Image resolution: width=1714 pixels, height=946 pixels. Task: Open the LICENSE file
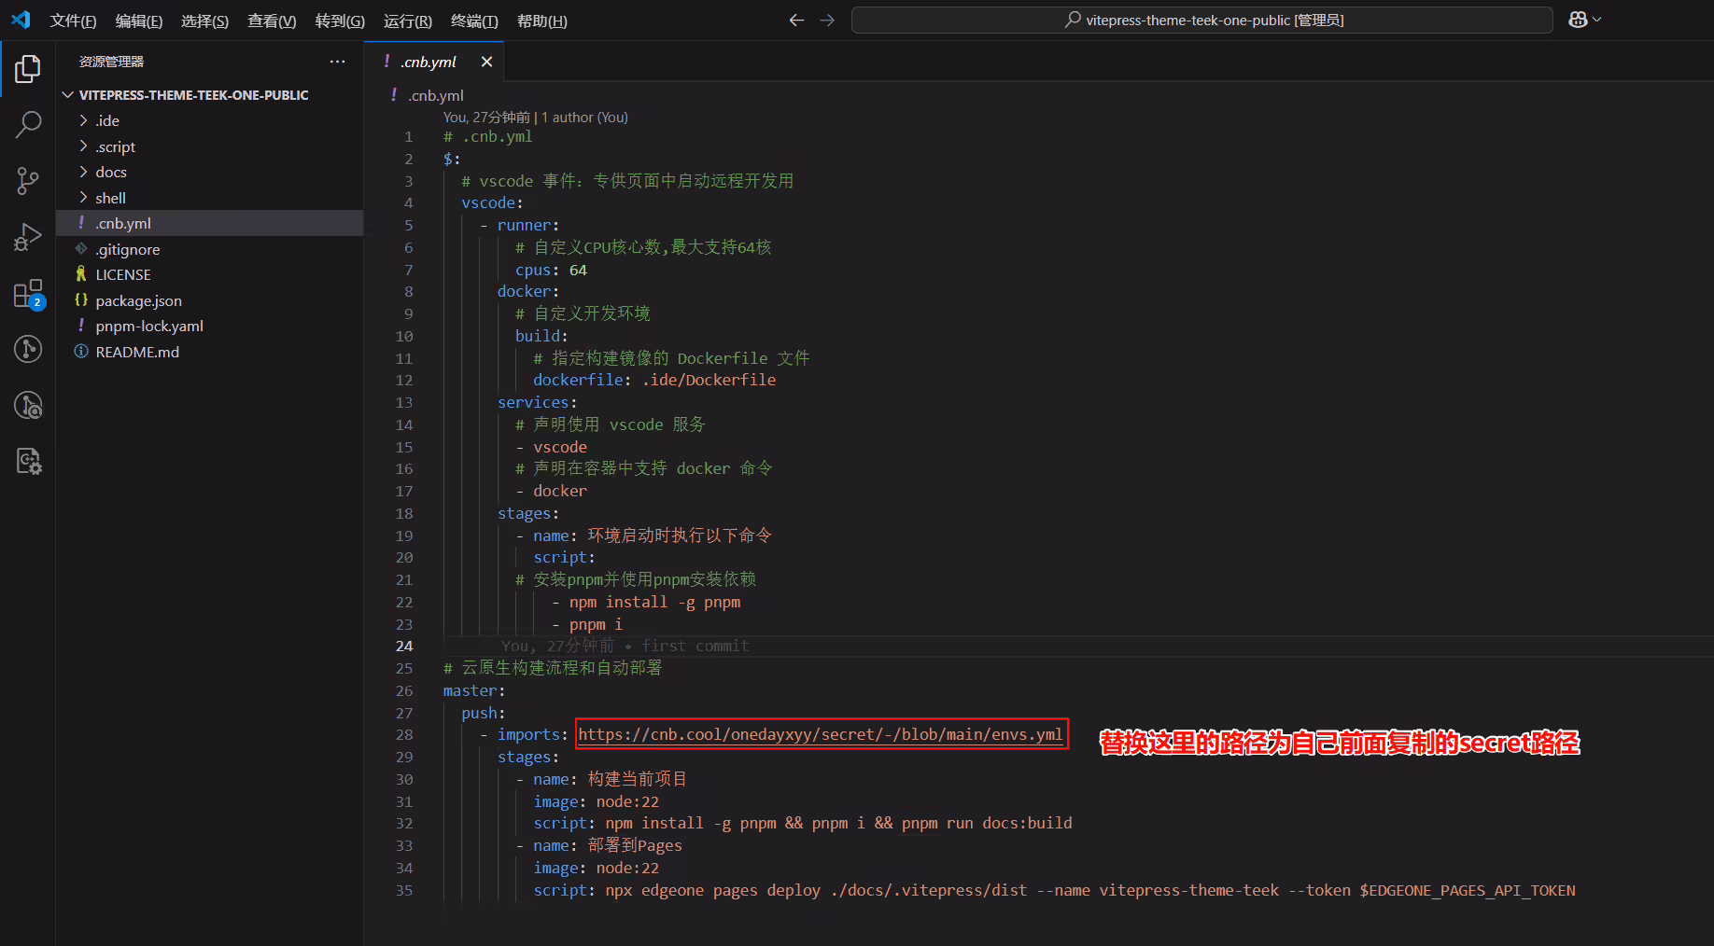coord(210,274)
